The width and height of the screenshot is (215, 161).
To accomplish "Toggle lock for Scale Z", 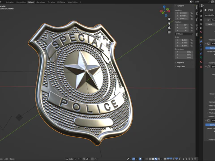I will click(x=191, y=46).
